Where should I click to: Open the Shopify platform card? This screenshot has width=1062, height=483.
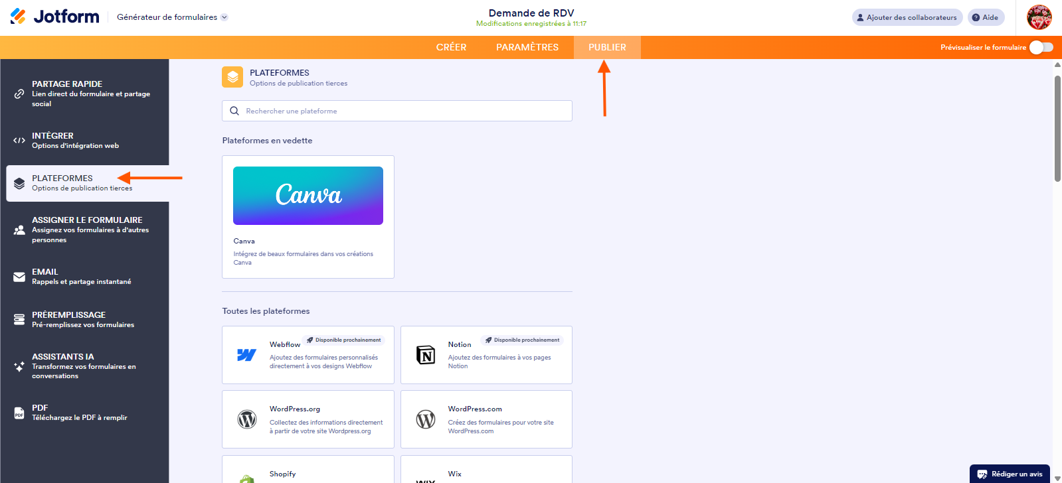(308, 469)
